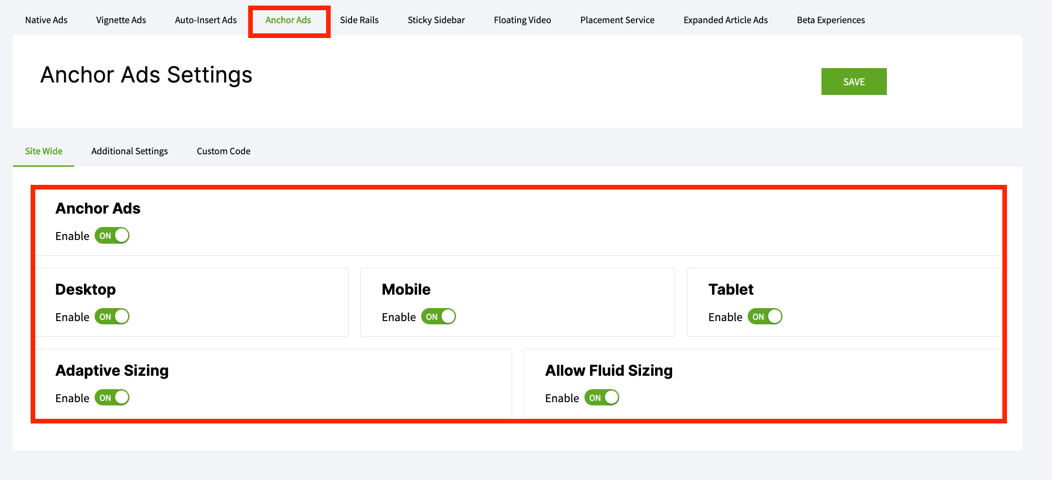Image resolution: width=1052 pixels, height=480 pixels.
Task: Select the Anchor Ads tab
Action: tap(288, 20)
